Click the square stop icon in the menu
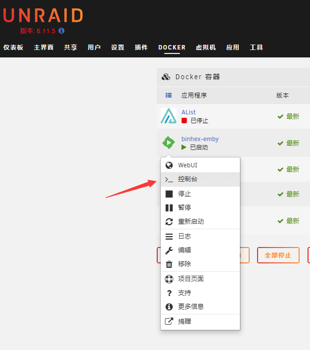 (x=169, y=194)
